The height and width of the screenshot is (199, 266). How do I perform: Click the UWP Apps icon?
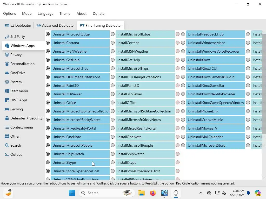pyautogui.click(x=7, y=100)
